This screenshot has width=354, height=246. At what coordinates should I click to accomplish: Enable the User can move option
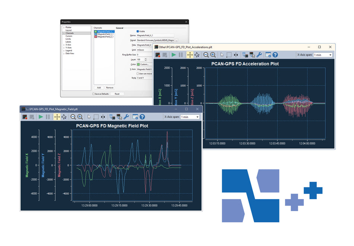coord(138,74)
